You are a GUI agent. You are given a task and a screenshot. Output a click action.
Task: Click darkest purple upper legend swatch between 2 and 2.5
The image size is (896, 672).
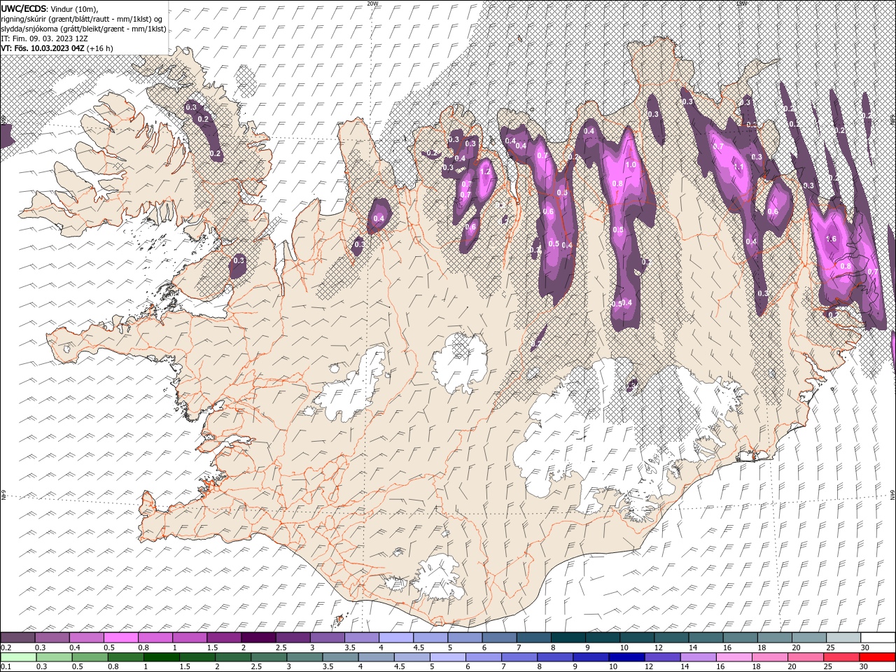click(x=258, y=638)
